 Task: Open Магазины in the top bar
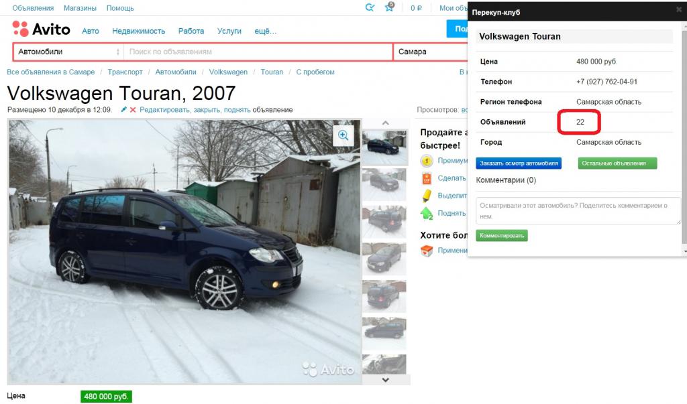click(x=80, y=8)
